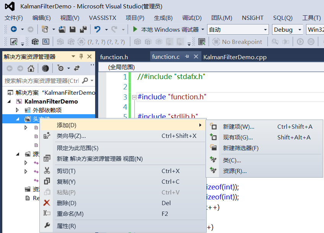This screenshot has width=324, height=233.
Task: Click the open file folder icon
Action: pos(62,29)
